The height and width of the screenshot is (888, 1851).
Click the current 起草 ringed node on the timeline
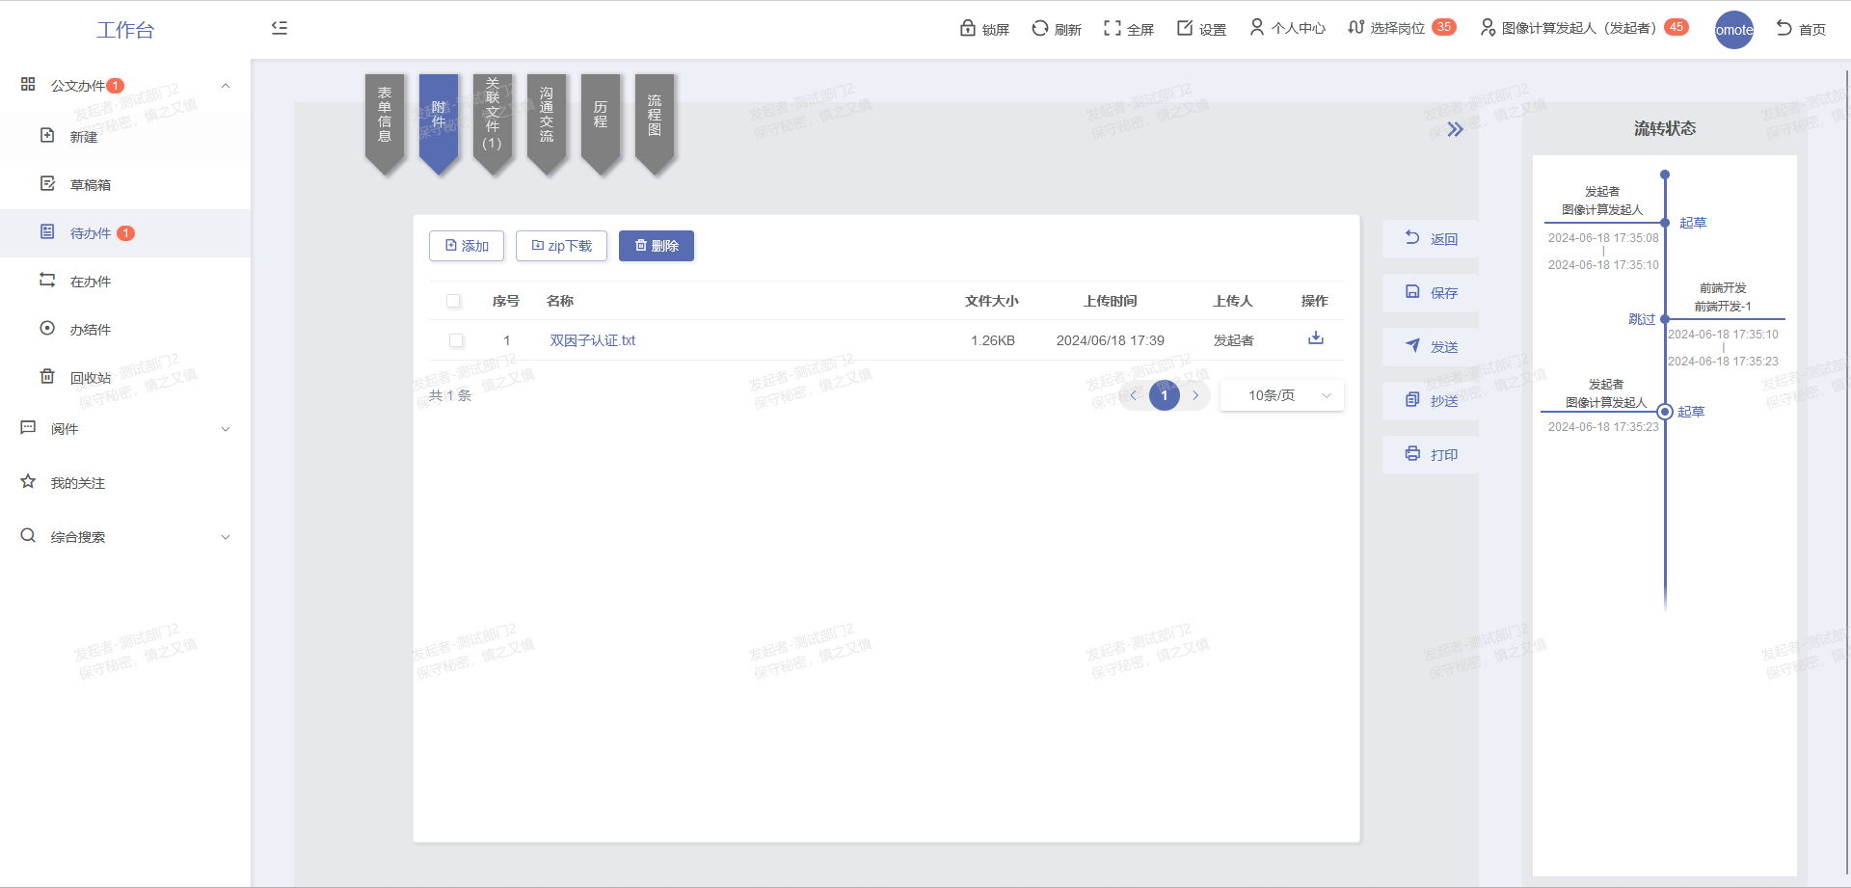click(x=1665, y=412)
